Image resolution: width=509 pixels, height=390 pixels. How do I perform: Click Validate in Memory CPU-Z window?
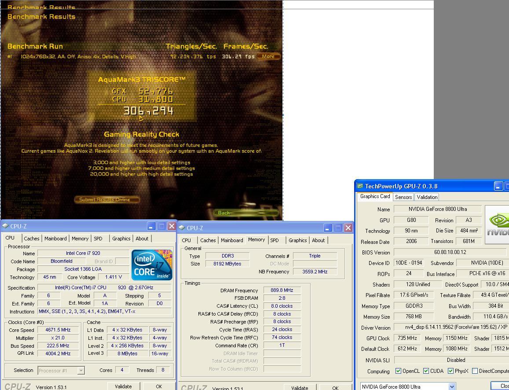pyautogui.click(x=300, y=388)
